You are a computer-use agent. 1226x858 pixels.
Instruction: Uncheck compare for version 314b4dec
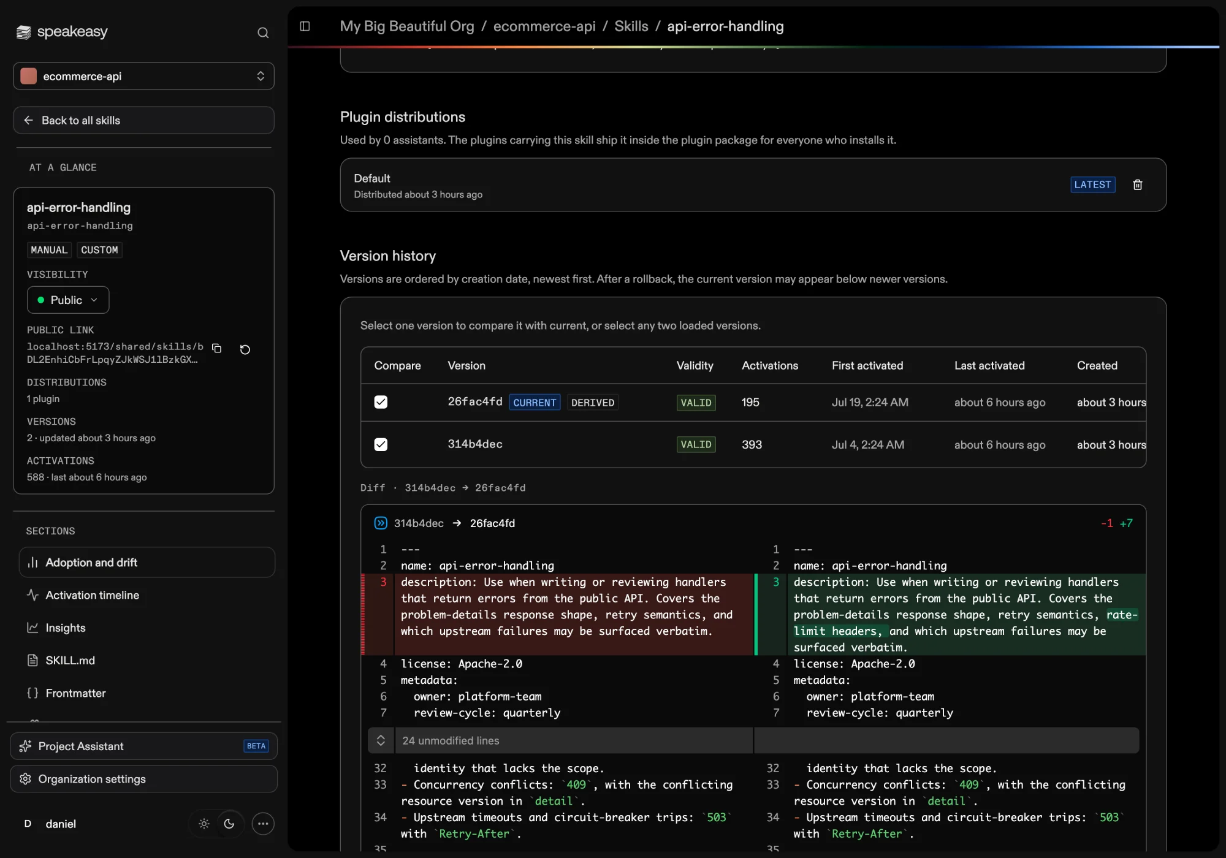point(381,444)
